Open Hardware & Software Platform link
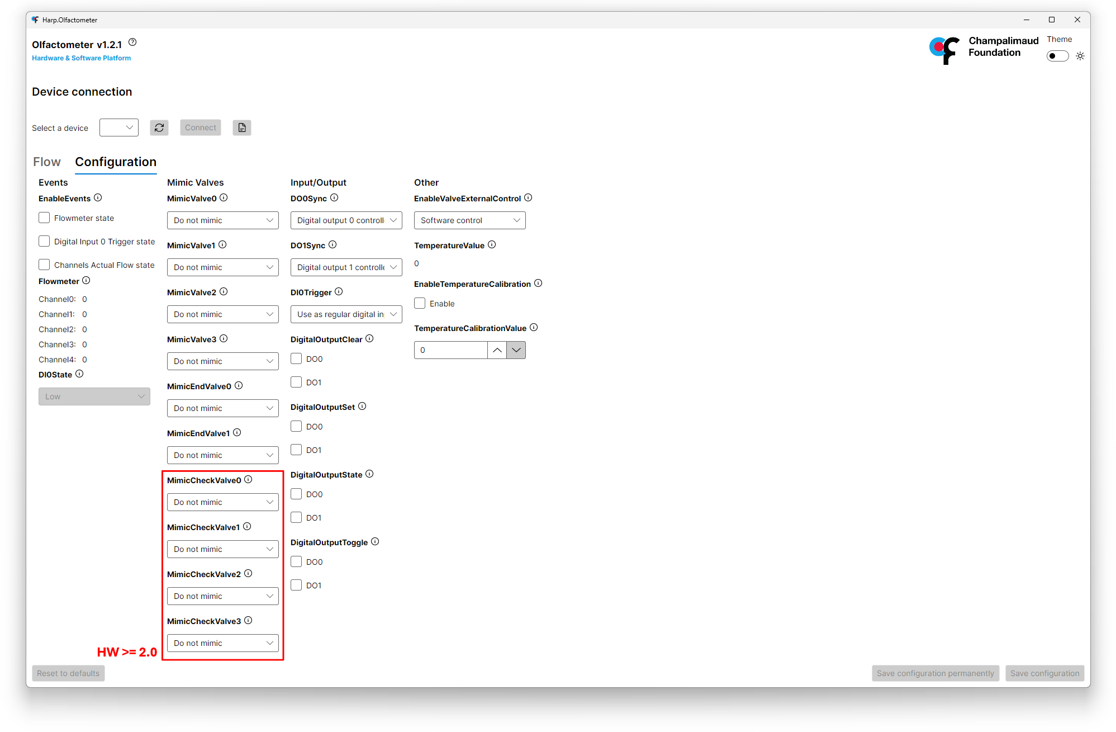1116x732 pixels. pos(82,58)
